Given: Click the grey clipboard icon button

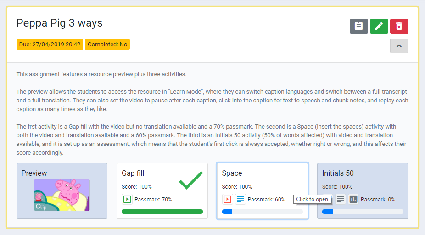Looking at the screenshot, I should pyautogui.click(x=359, y=26).
